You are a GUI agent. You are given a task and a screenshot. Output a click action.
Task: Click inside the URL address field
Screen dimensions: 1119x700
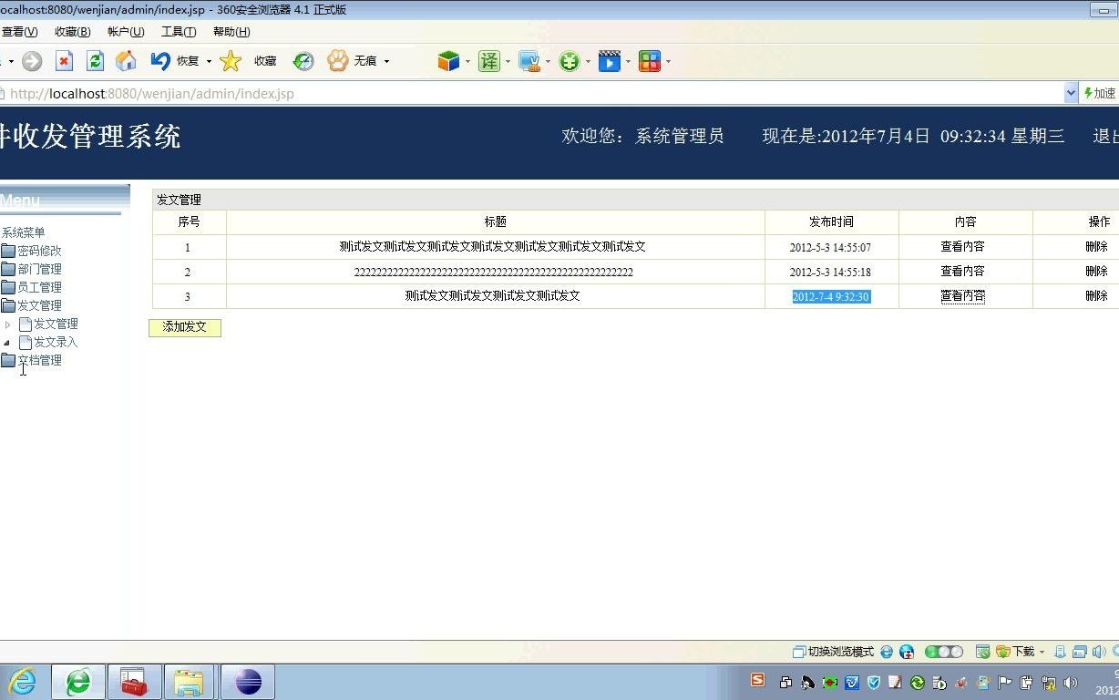364,93
